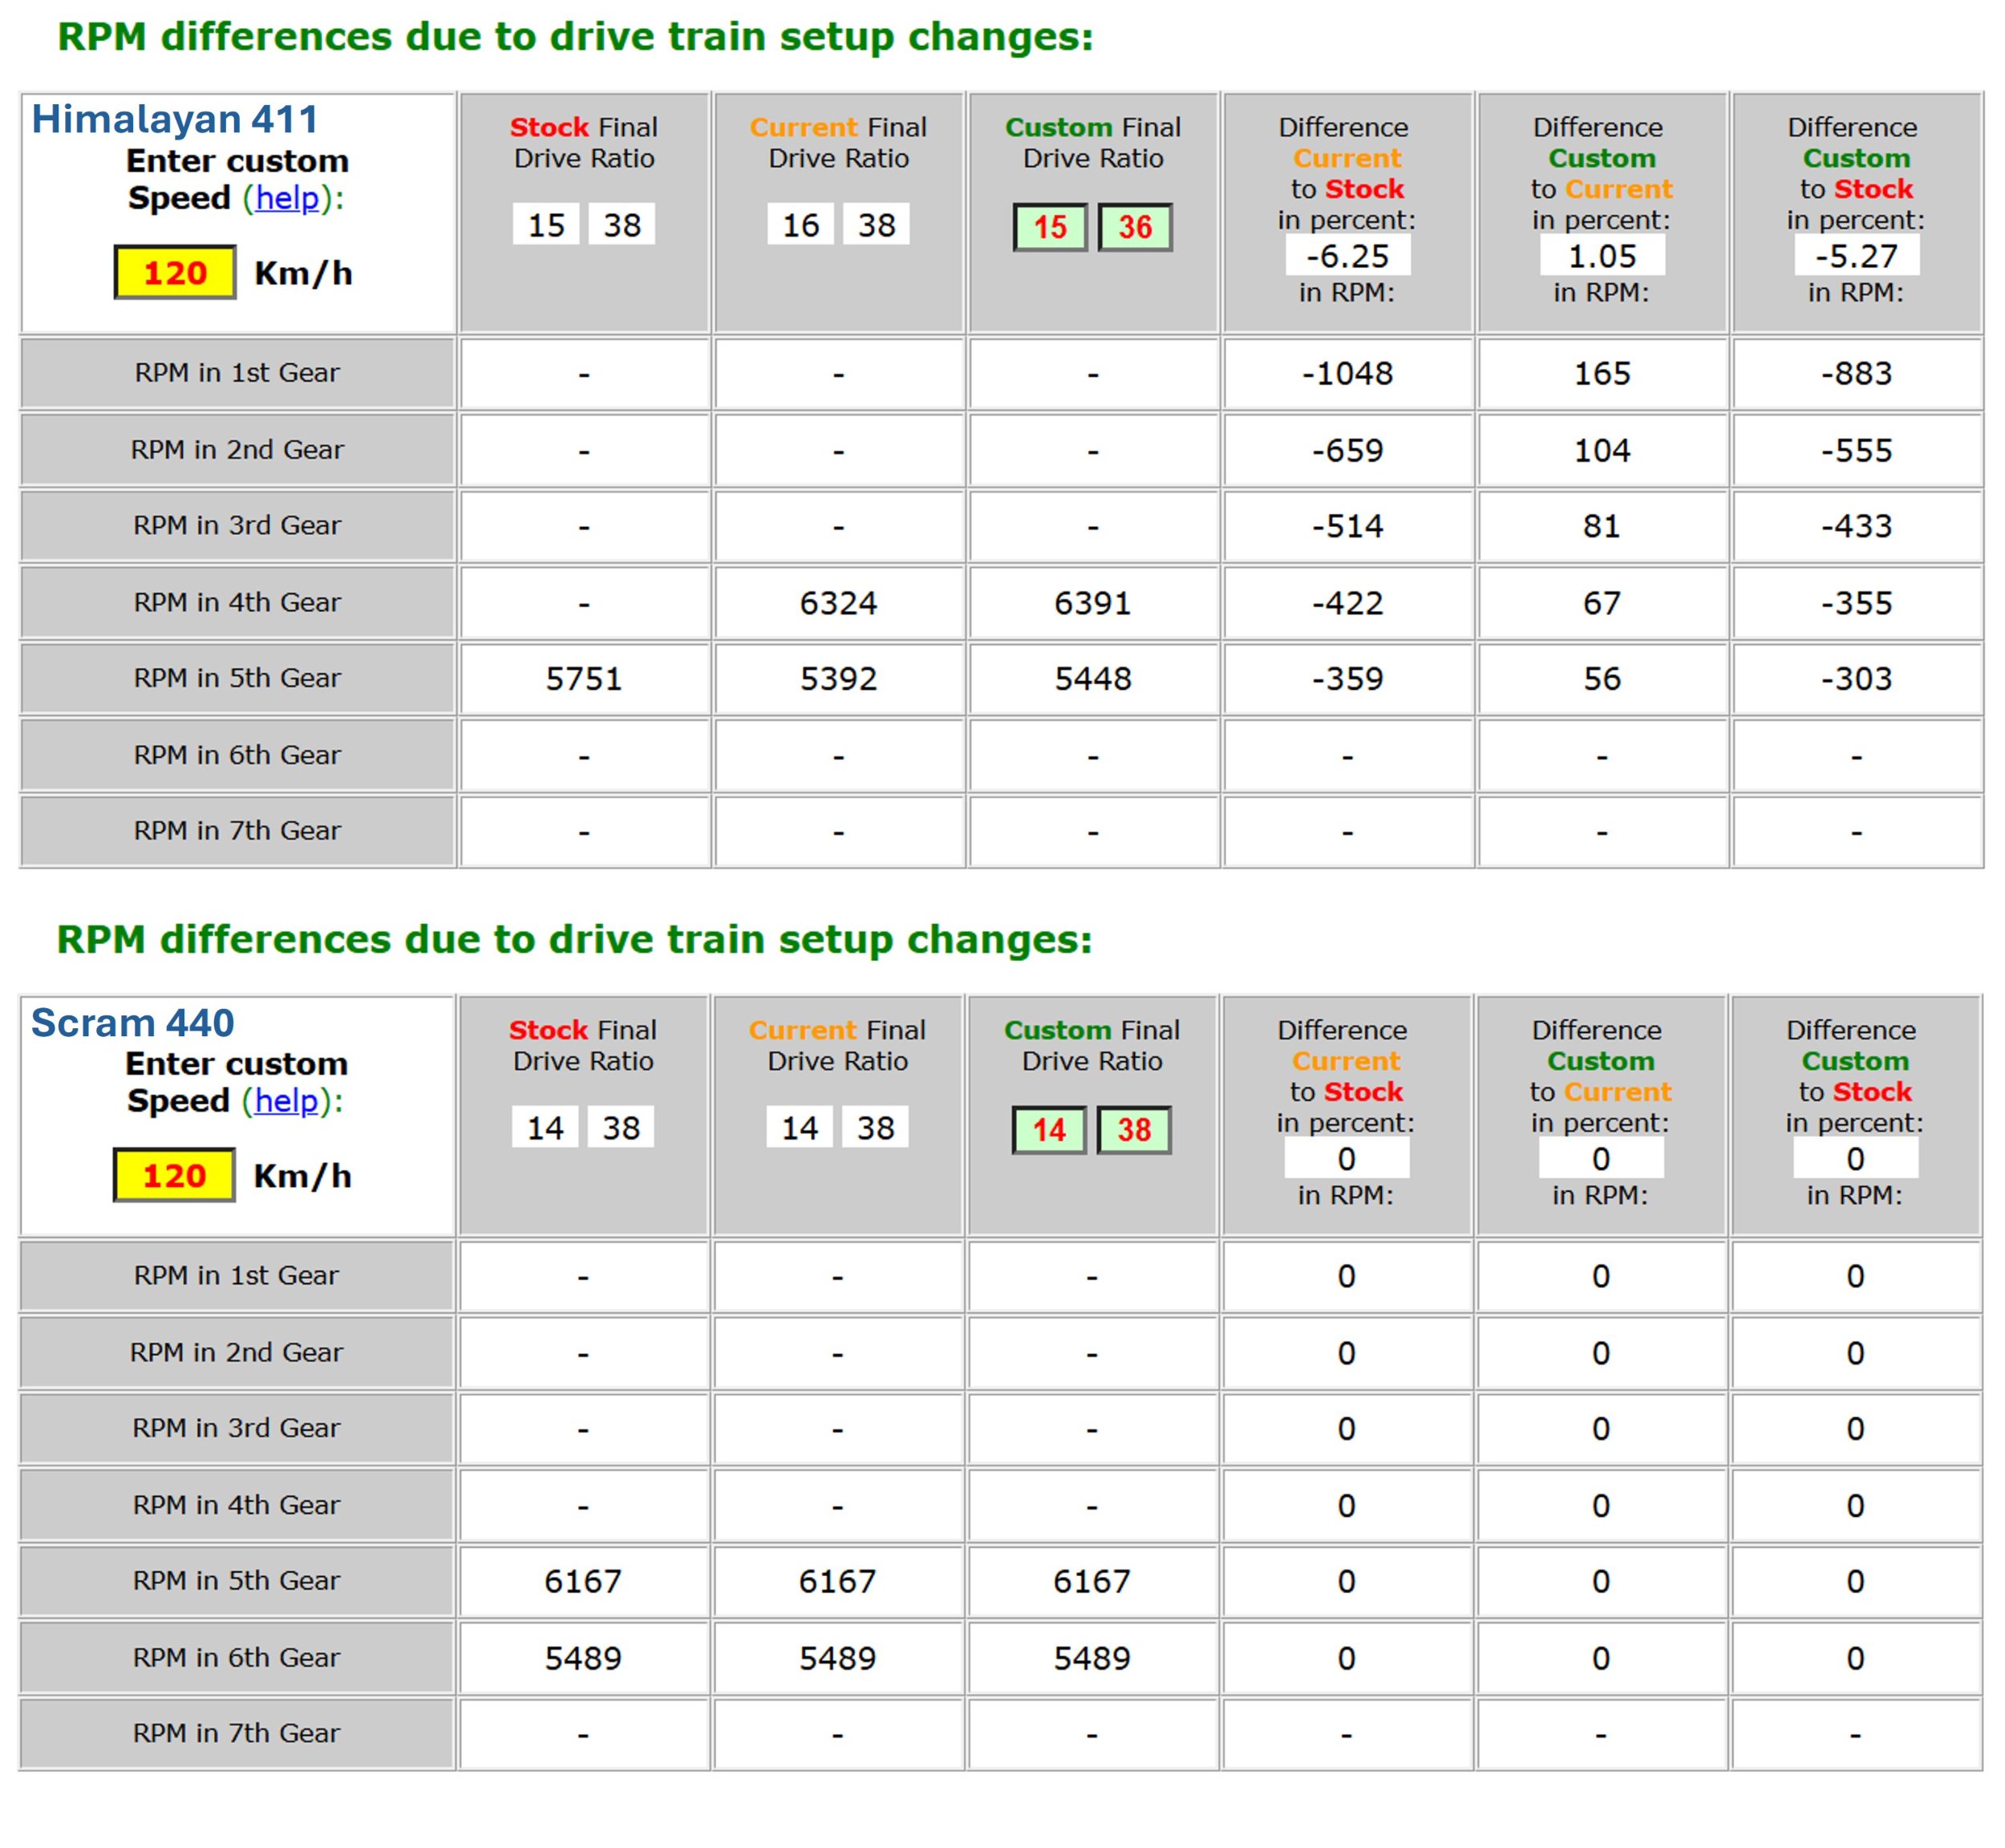Select the -422 difference cell
The width and height of the screenshot is (2005, 1848).
(1348, 603)
